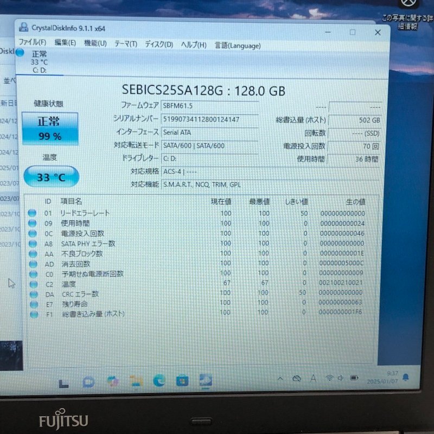Click status icon for DA CRC エラー数
This screenshot has width=434, height=434.
point(34,294)
